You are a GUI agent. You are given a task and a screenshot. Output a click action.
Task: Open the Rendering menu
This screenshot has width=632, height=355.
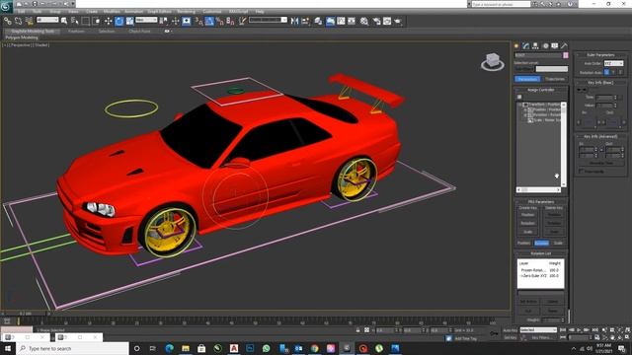click(x=187, y=11)
